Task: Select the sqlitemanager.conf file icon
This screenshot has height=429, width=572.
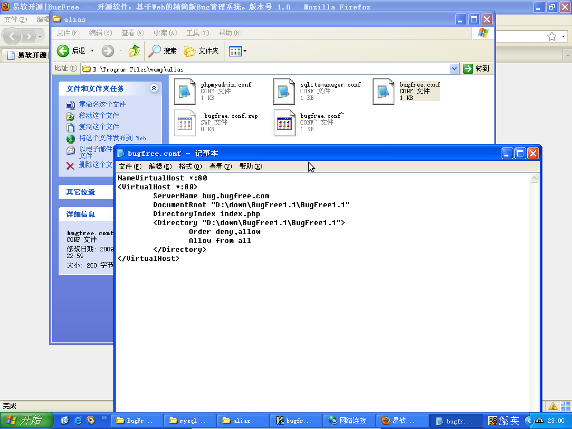Action: point(284,91)
